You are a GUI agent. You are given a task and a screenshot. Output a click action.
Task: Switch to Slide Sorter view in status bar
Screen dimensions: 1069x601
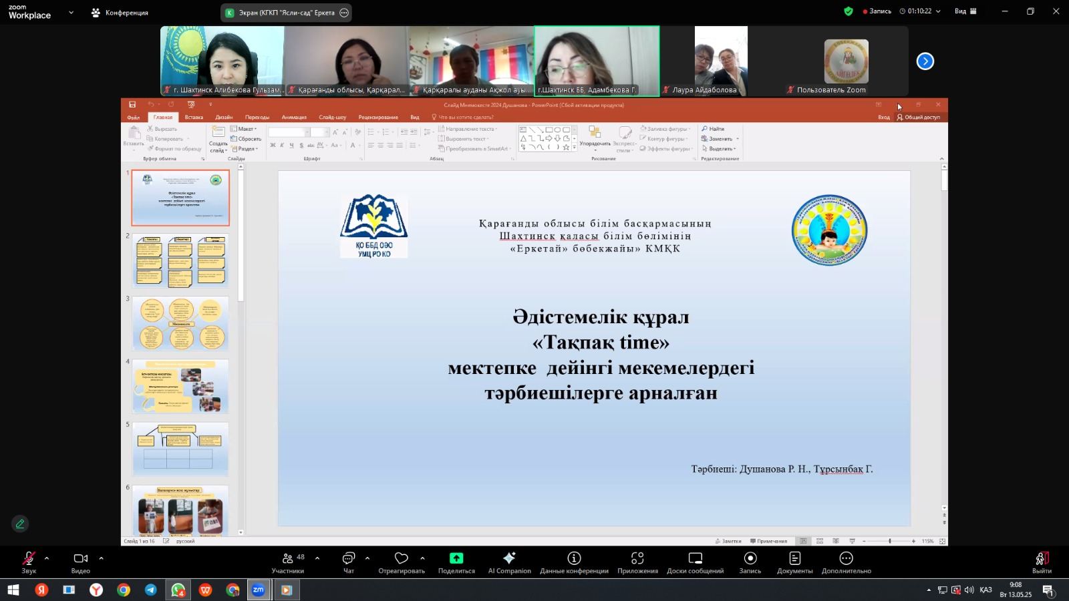[820, 541]
